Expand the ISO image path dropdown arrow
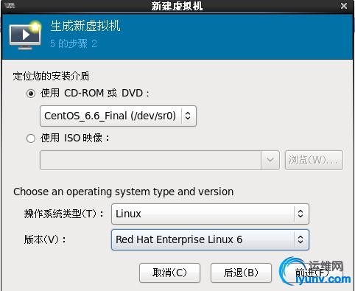 (270, 160)
